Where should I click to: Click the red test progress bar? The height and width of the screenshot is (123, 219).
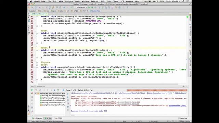(157, 90)
